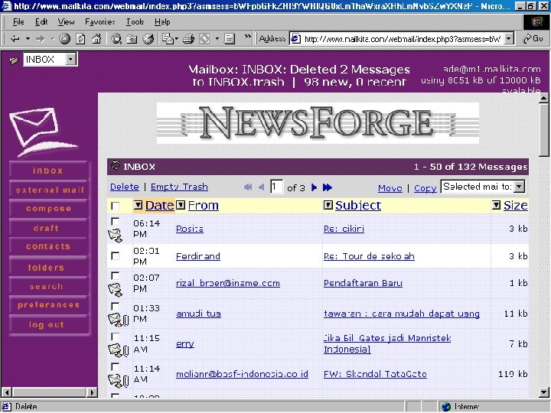Open the browser Search icon
Image resolution: width=551 pixels, height=413 pixels.
(x=116, y=39)
